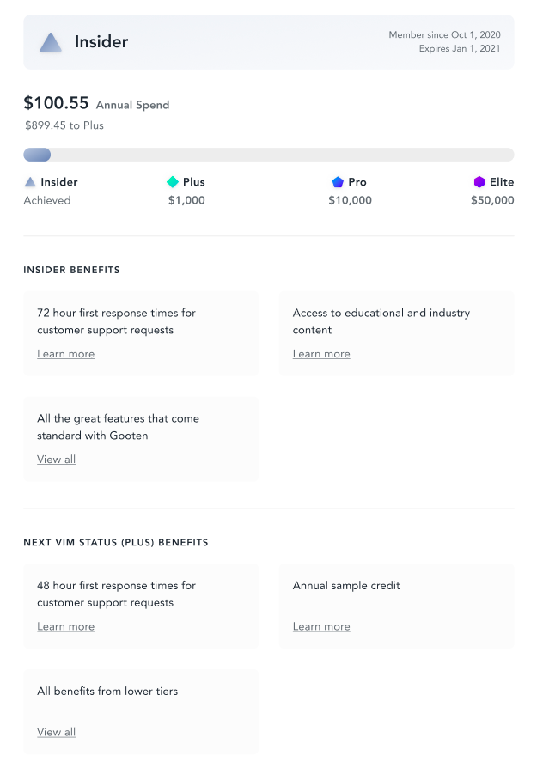Click the Next VIM Status (Plus) Benefits heading

pos(115,543)
